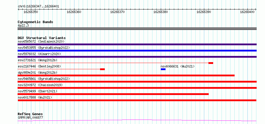The height and width of the screenshot is (124, 265).
Task: Click ruler position 16266380
Action: click(160, 12)
